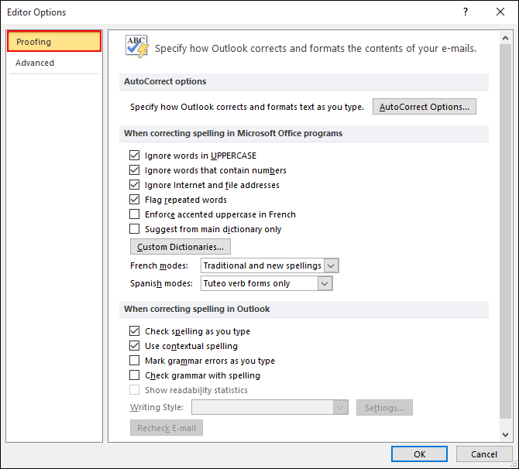Open Custom Dictionaries dialog
The image size is (519, 469).
(180, 247)
